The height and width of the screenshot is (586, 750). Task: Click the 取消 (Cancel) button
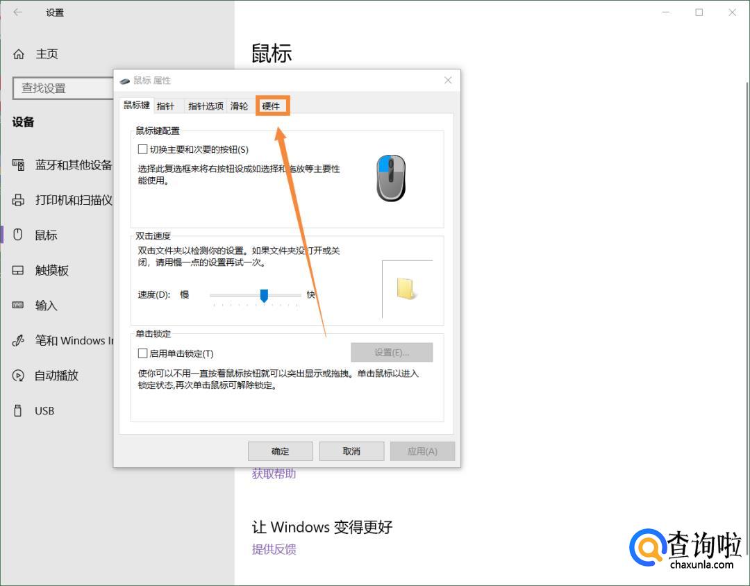coord(351,451)
